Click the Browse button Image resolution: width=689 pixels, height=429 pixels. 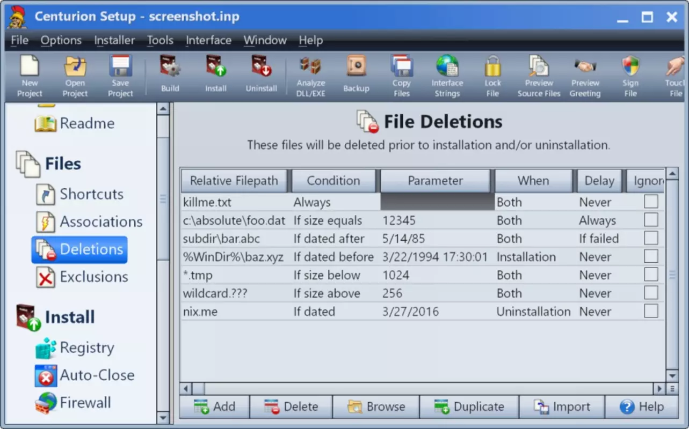point(376,407)
